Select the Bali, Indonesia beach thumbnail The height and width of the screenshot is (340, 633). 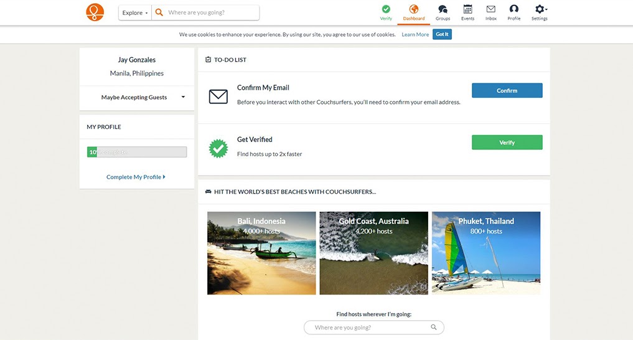pyautogui.click(x=261, y=253)
